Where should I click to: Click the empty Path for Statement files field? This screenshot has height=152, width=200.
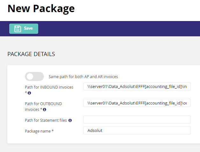coord(137,119)
